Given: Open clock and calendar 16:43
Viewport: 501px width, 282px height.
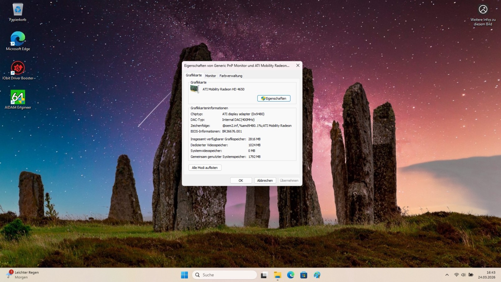Looking at the screenshot, I should click(x=487, y=275).
